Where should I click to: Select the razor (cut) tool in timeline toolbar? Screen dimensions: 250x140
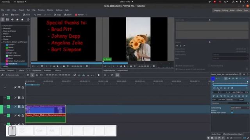point(37,75)
